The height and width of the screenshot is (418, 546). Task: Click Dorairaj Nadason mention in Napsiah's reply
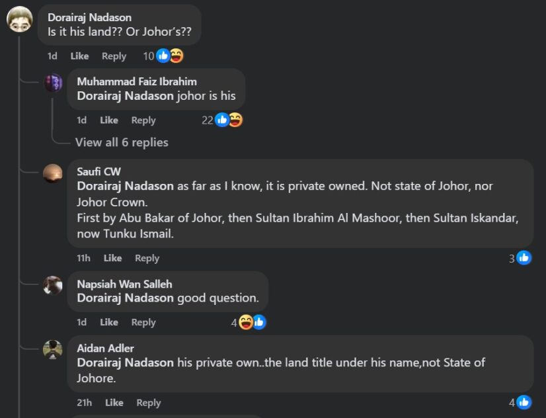(125, 298)
